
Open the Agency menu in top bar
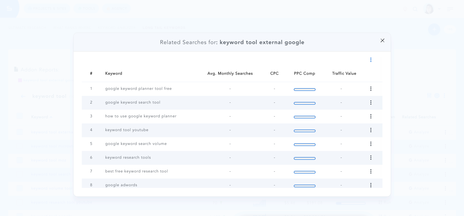116,9
